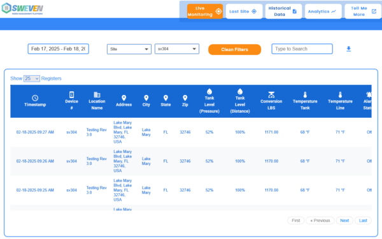382x239 pixels.
Task: Click the thermometer icon above Temperature Line
Action: click(x=341, y=94)
